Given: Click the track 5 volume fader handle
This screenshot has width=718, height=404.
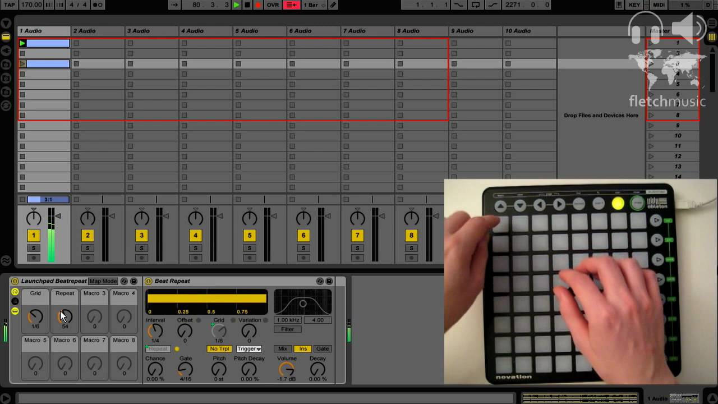Looking at the screenshot, I should click(x=274, y=216).
